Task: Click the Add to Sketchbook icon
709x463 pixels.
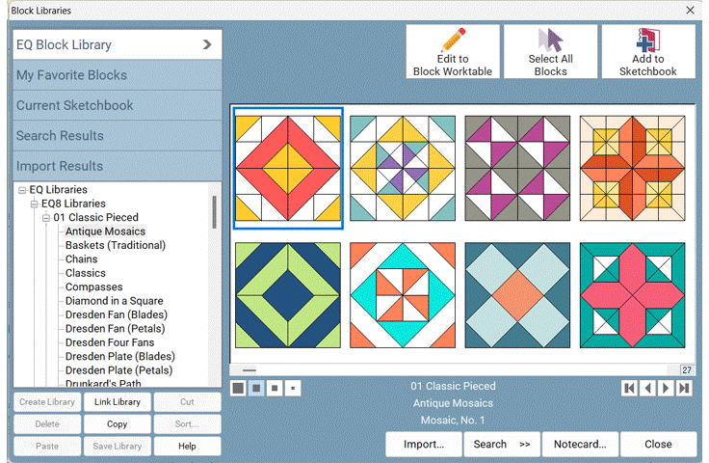Action: [x=647, y=41]
